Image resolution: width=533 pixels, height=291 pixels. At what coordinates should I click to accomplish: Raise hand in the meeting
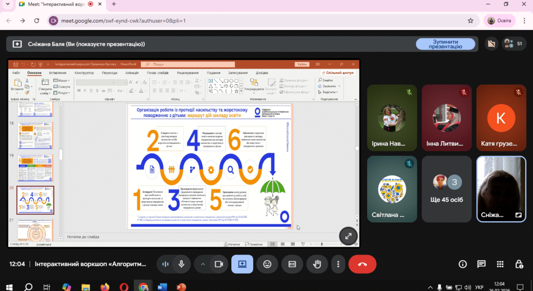click(x=317, y=264)
